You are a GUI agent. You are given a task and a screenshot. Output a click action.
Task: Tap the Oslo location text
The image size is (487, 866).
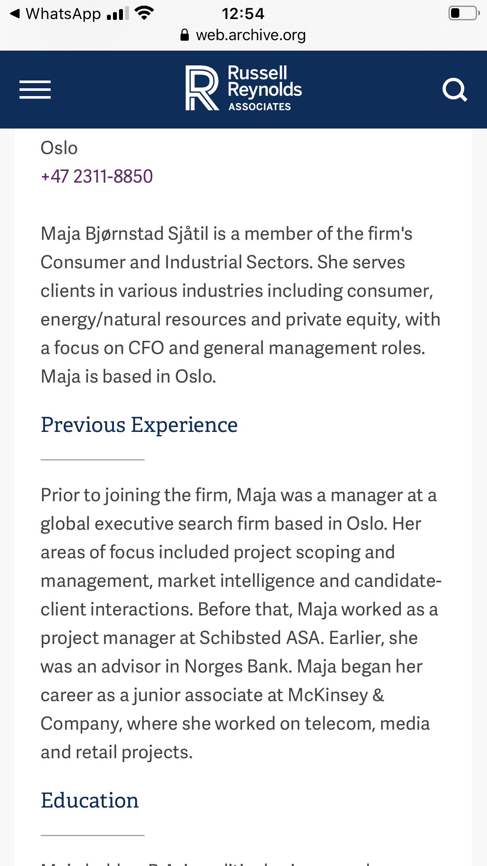point(59,148)
